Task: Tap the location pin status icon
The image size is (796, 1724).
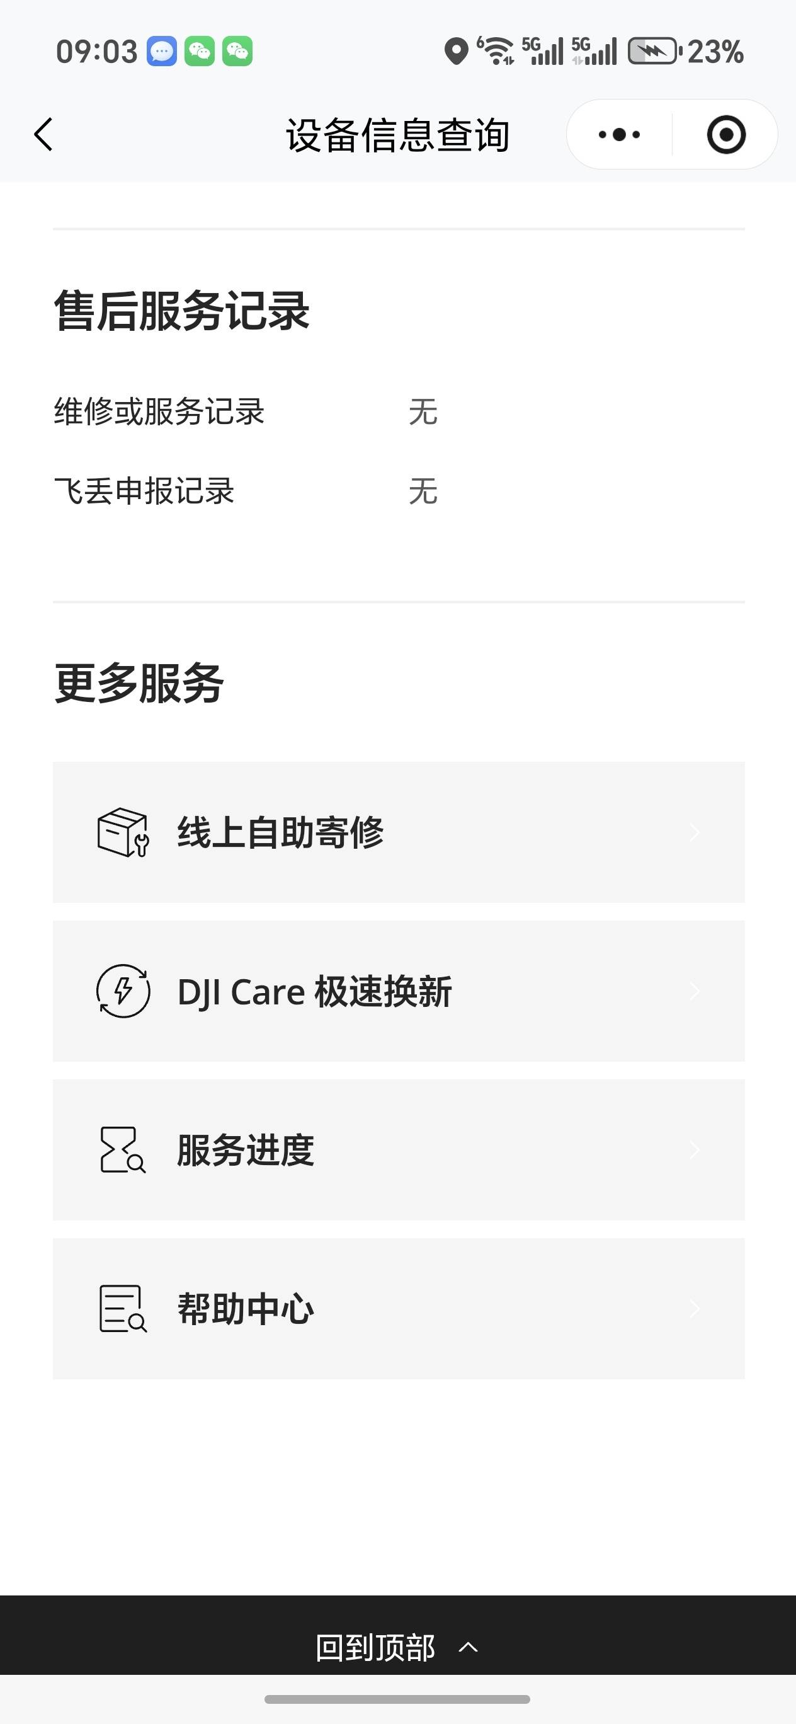Action: tap(456, 52)
